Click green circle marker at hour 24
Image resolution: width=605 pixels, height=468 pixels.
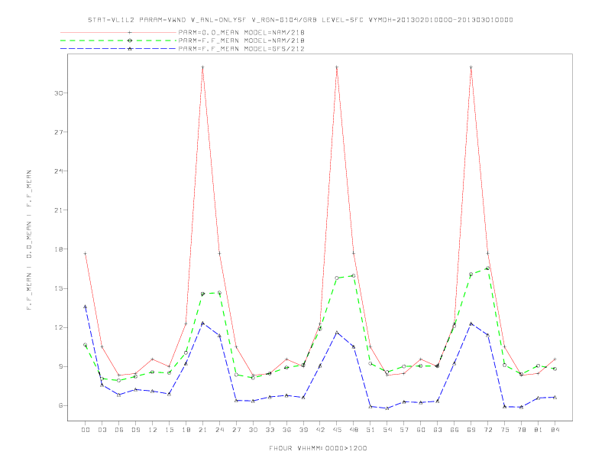pyautogui.click(x=219, y=293)
